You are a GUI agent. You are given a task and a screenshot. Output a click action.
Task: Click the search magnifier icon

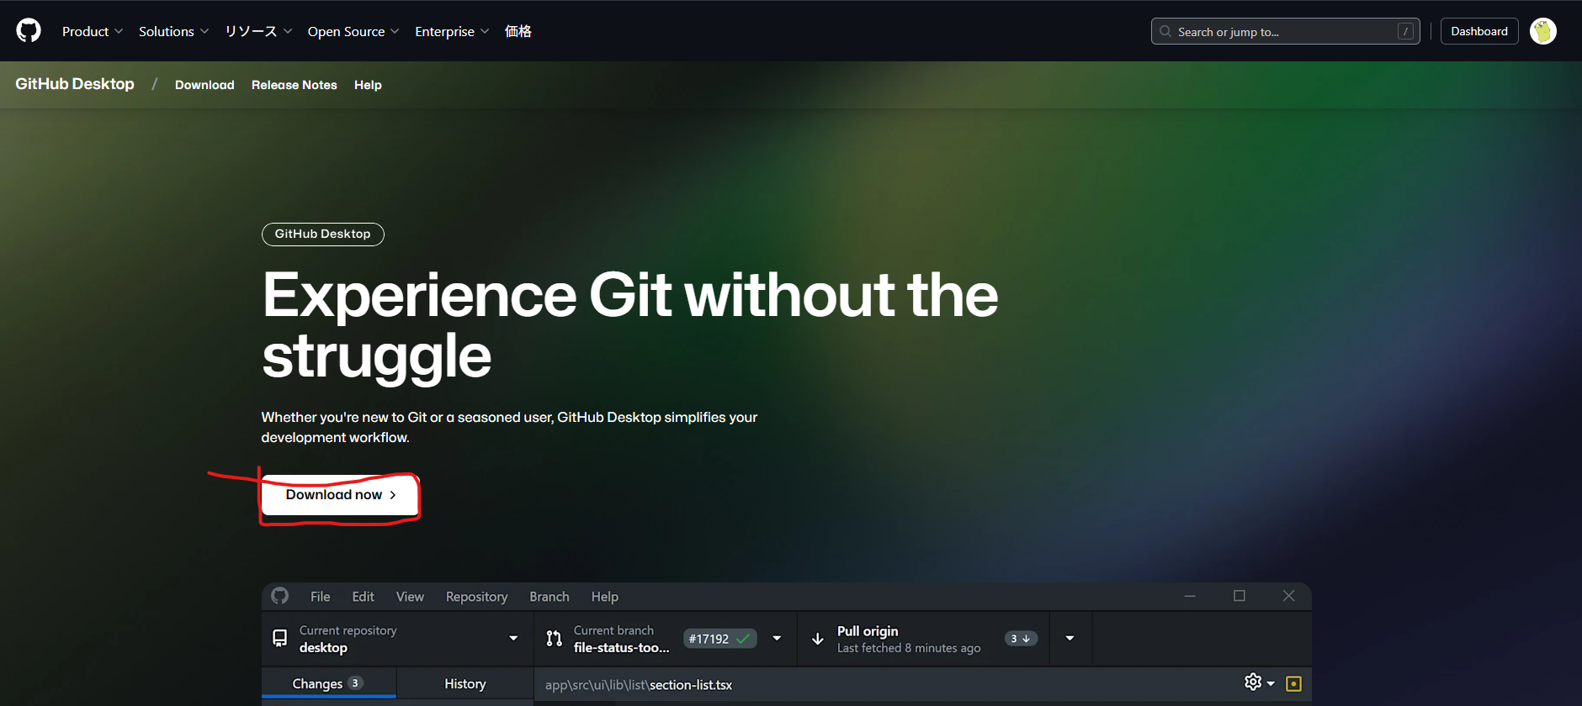[1165, 31]
